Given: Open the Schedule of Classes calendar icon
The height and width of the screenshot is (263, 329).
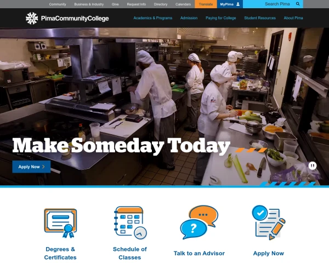Looking at the screenshot, I should [x=130, y=223].
